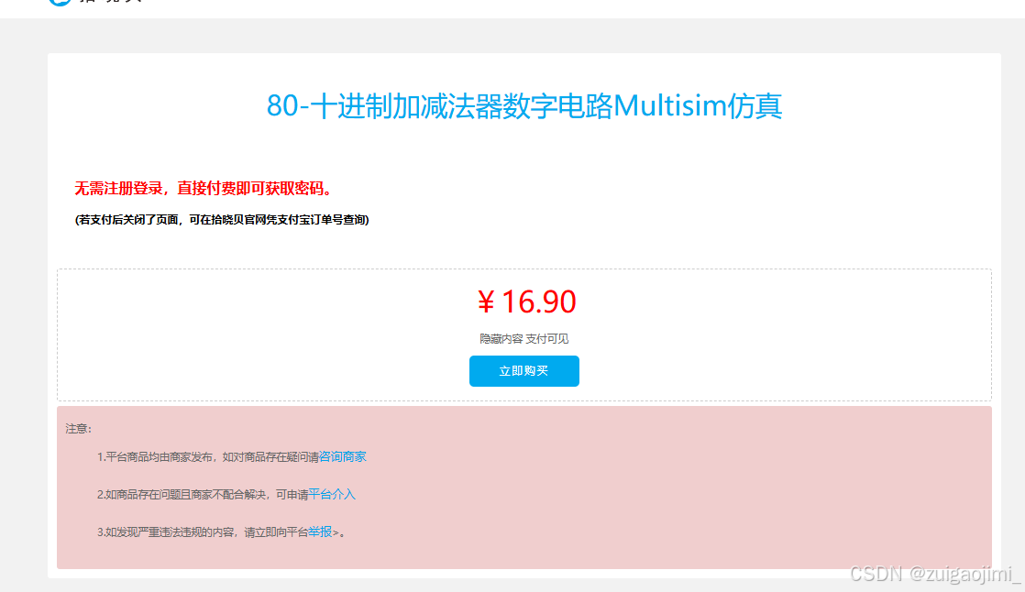Viewport: 1025px width, 592px height.
Task: Open the 平台介入 link
Action: pos(331,495)
